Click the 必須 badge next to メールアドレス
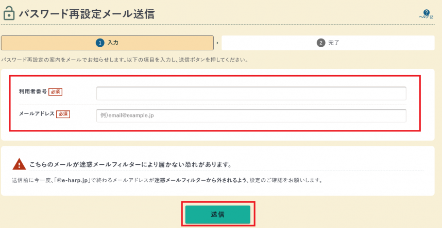Image resolution: width=442 pixels, height=228 pixels. pyautogui.click(x=63, y=114)
